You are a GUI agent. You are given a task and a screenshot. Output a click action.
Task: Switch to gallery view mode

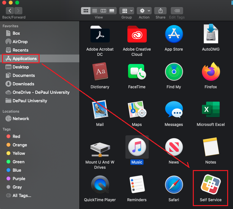click(x=112, y=11)
